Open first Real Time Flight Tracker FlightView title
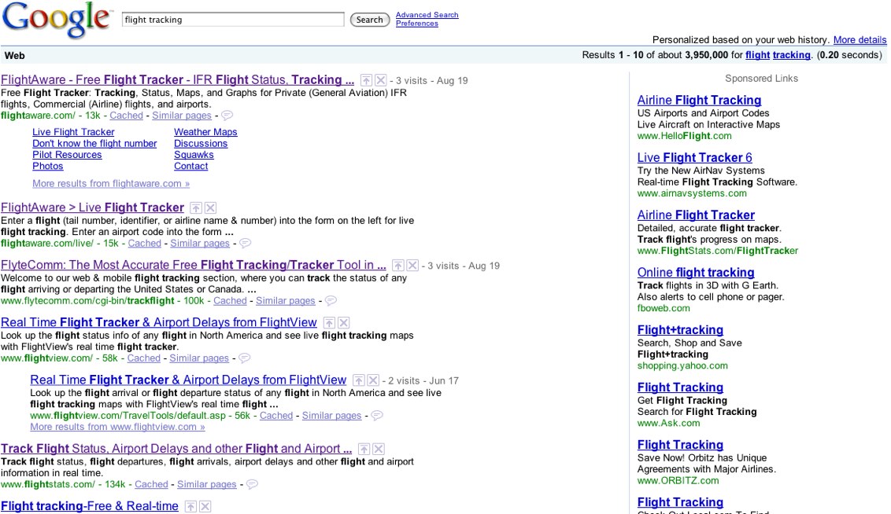The image size is (891, 514). tap(158, 322)
